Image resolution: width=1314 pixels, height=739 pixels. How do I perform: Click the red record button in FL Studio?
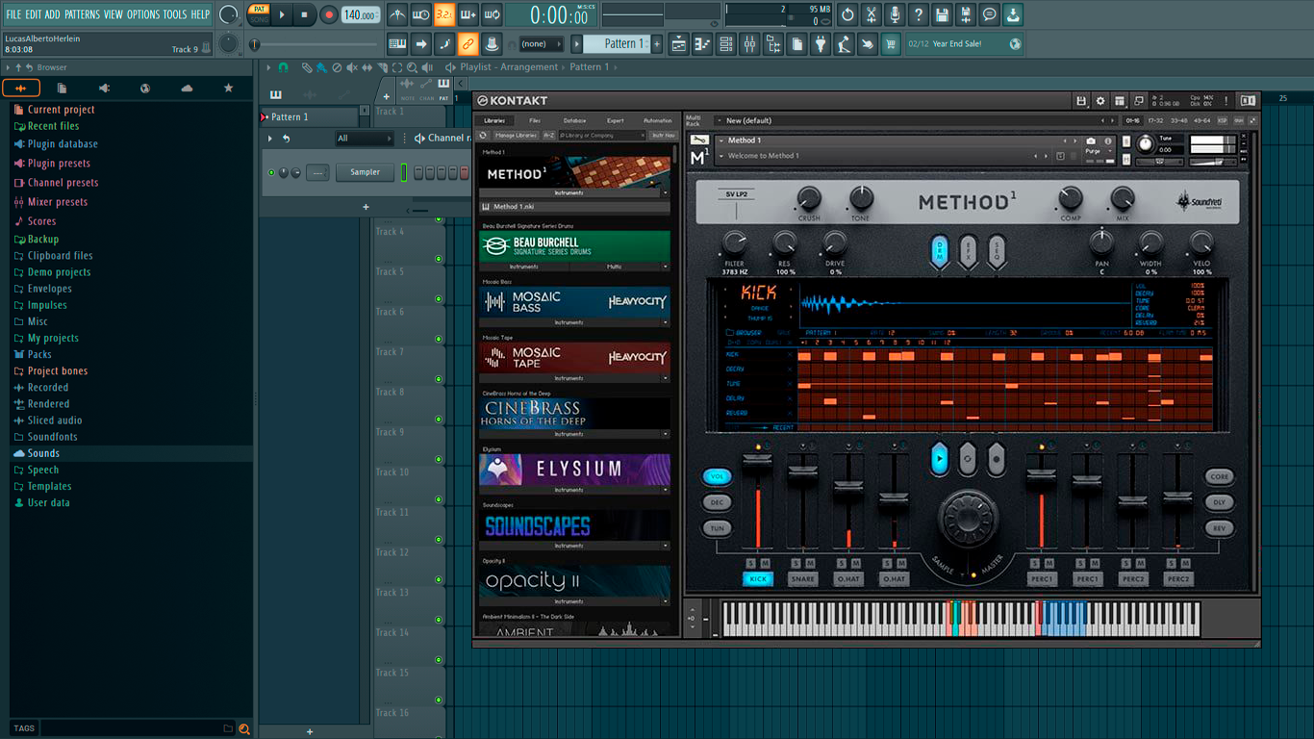click(329, 14)
